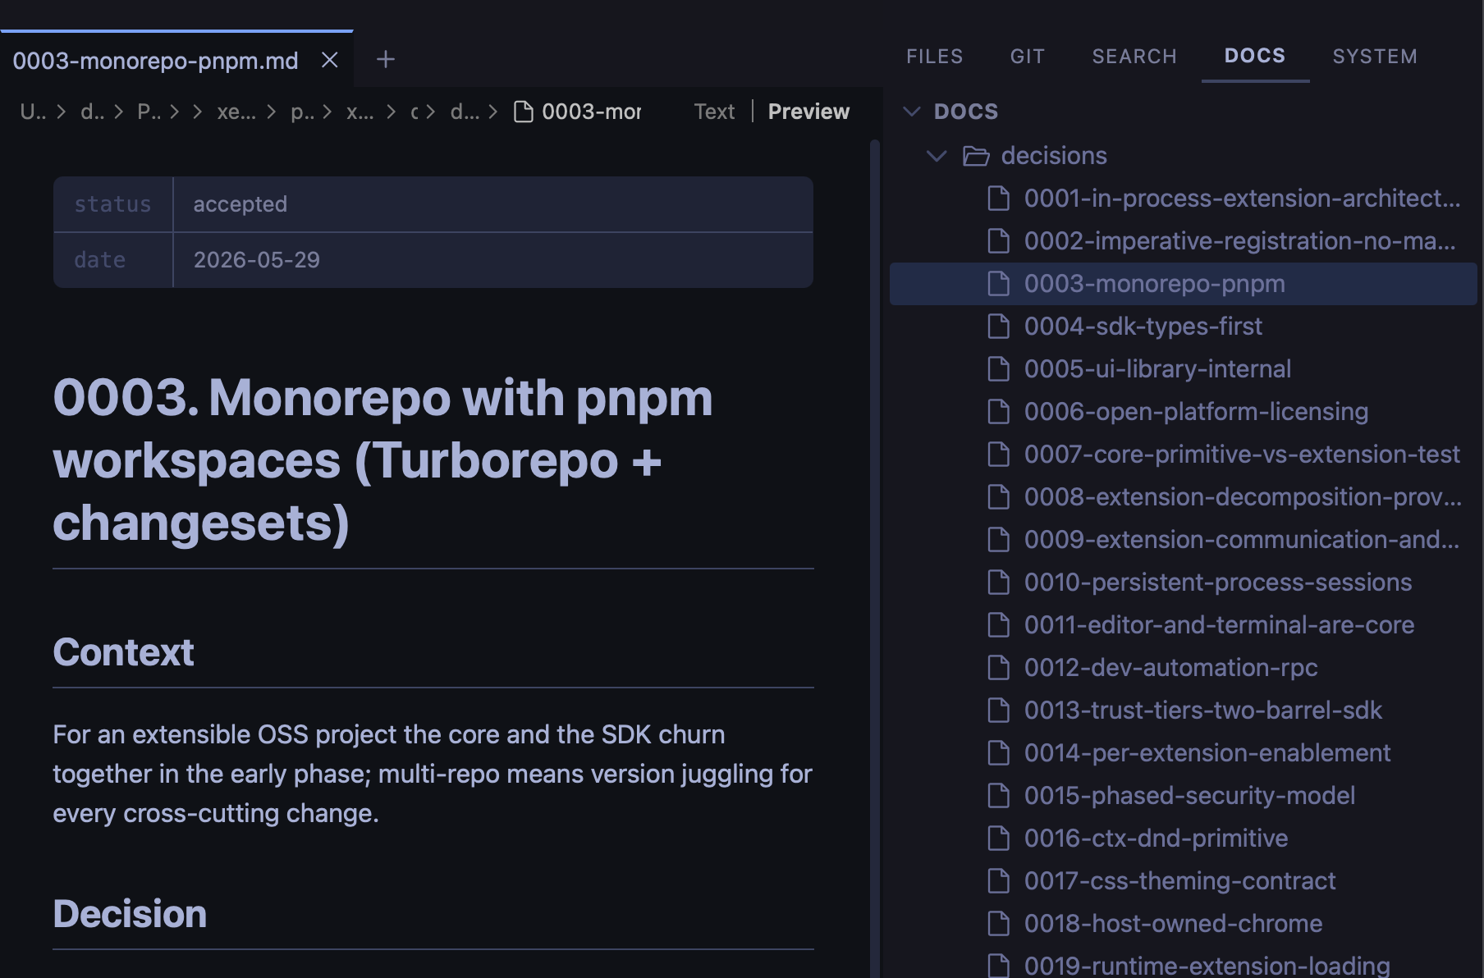Image resolution: width=1484 pixels, height=978 pixels.
Task: Switch to Text view mode
Action: pyautogui.click(x=714, y=112)
